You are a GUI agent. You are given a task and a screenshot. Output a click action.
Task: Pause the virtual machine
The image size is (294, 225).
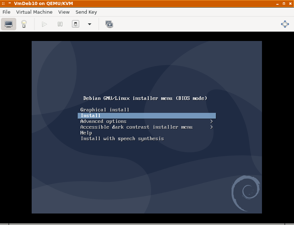click(60, 24)
